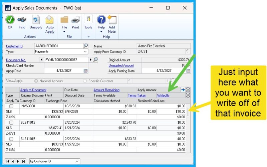This screenshot has width=267, height=167.
Task: Click the Unapply toolbar icon
Action: [x=36, y=20]
